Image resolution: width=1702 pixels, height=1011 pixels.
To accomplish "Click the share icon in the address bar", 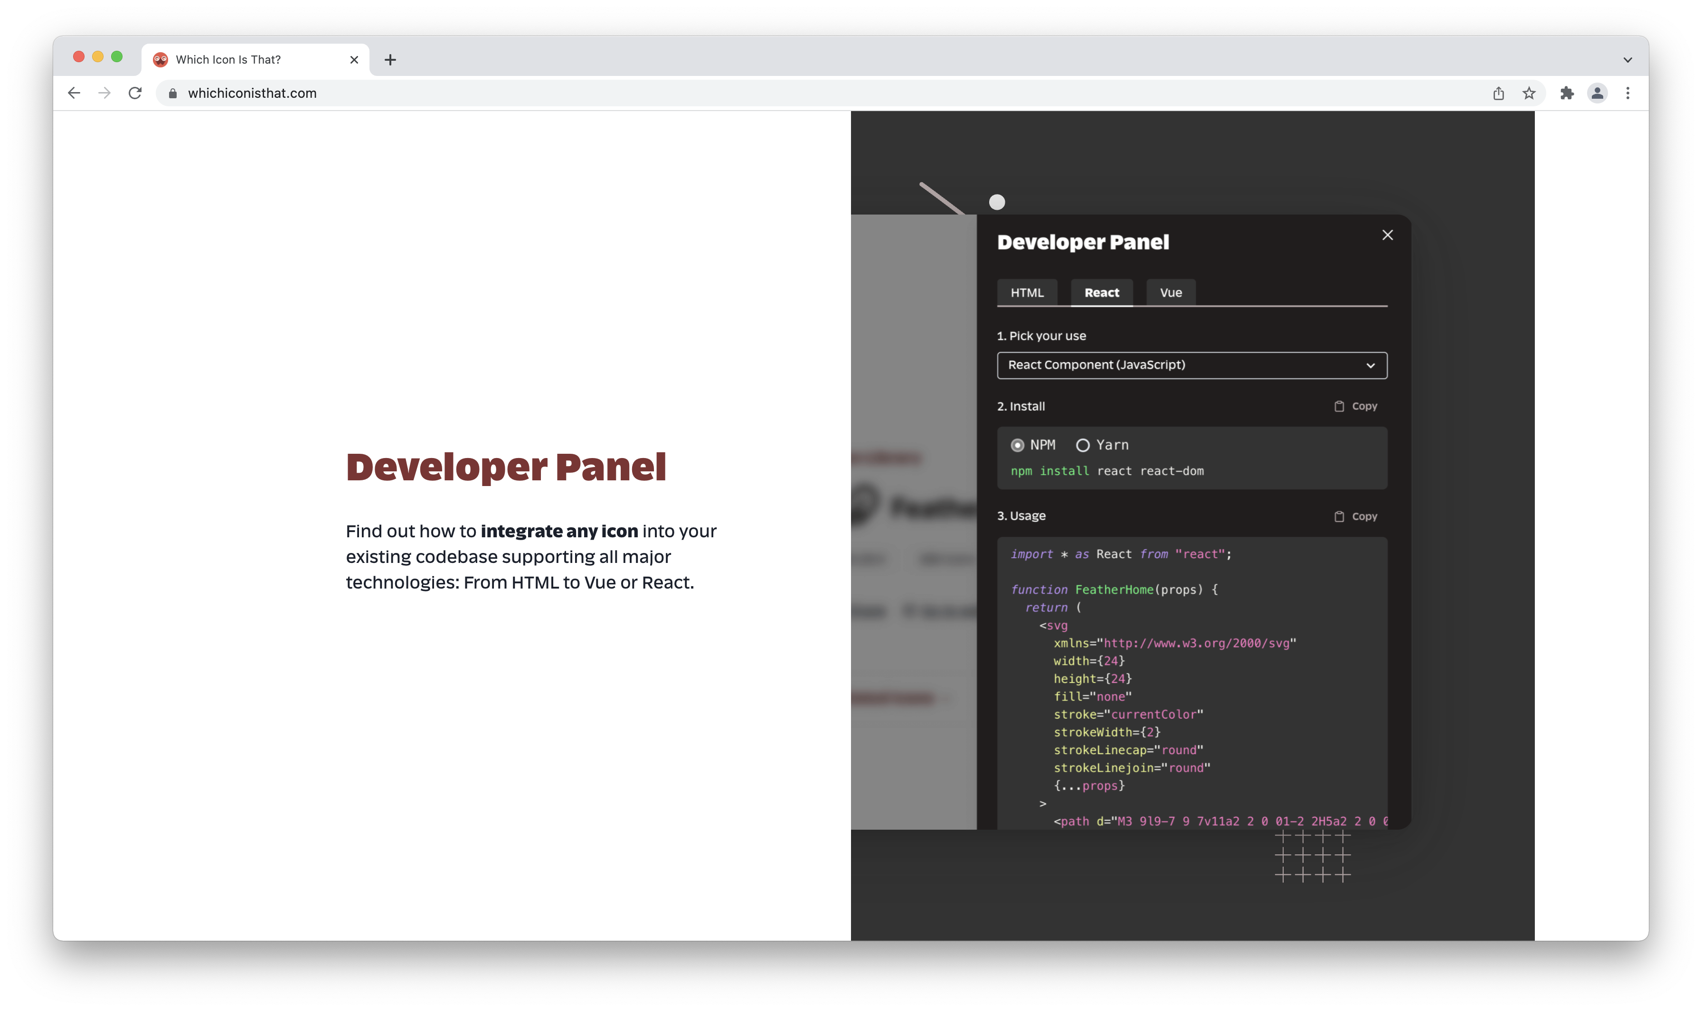I will click(1498, 94).
